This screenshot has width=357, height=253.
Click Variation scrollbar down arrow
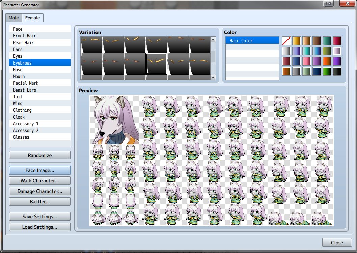click(213, 77)
